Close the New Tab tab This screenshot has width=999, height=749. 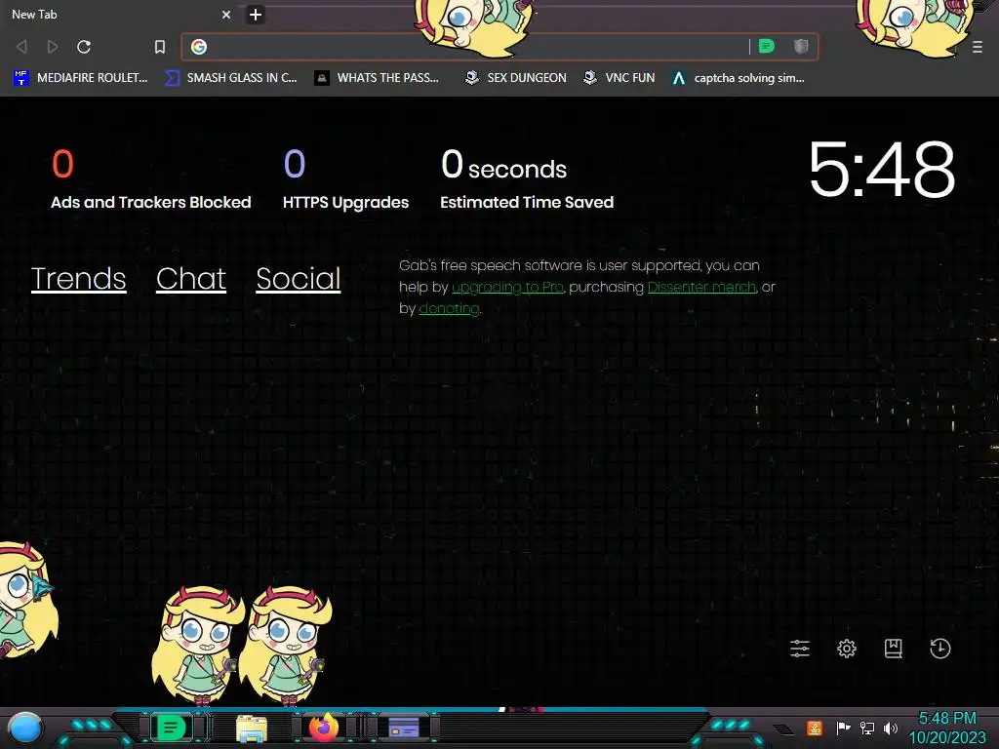pos(226,15)
